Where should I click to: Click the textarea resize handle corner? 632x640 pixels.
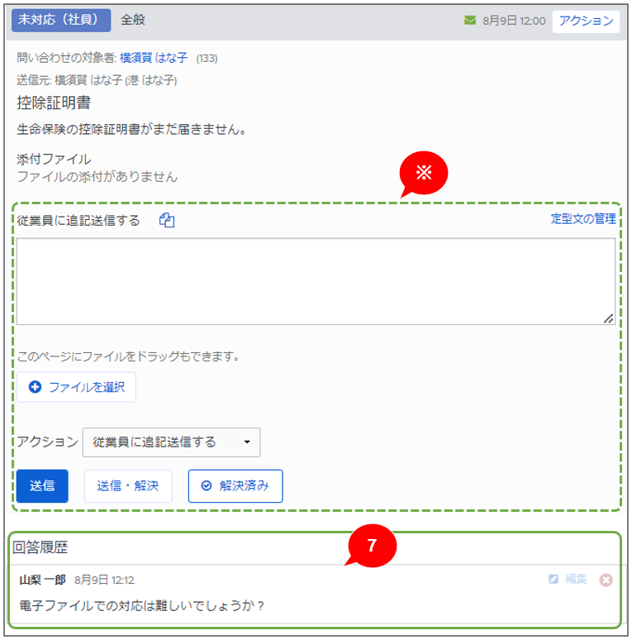(x=608, y=318)
